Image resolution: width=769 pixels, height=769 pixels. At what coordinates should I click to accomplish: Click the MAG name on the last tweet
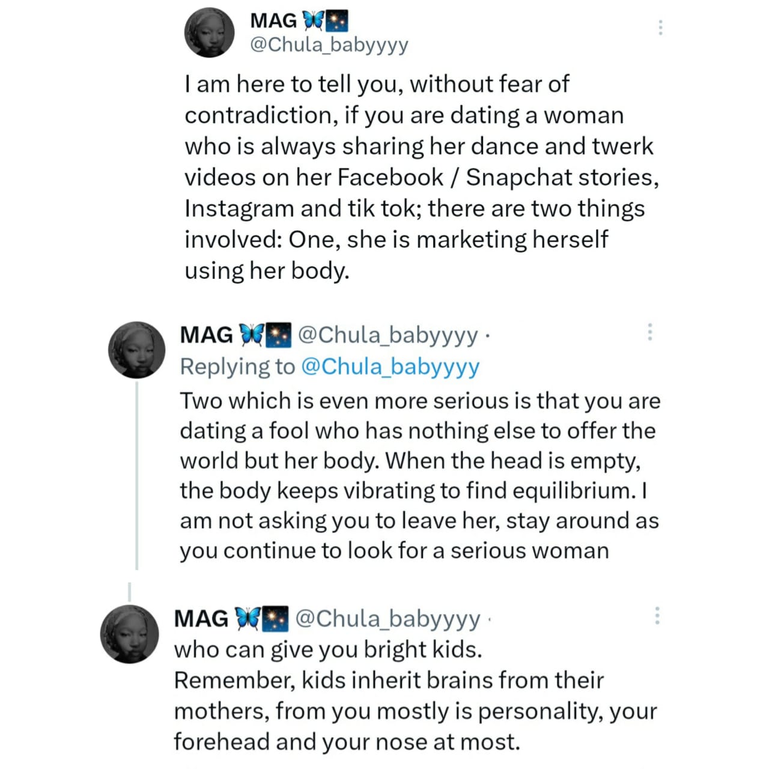(x=201, y=618)
